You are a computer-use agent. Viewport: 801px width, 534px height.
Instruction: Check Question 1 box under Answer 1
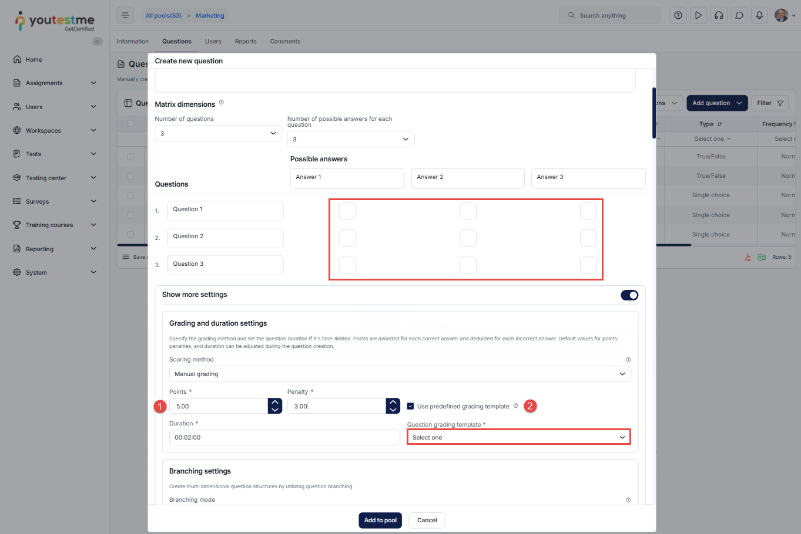347,211
